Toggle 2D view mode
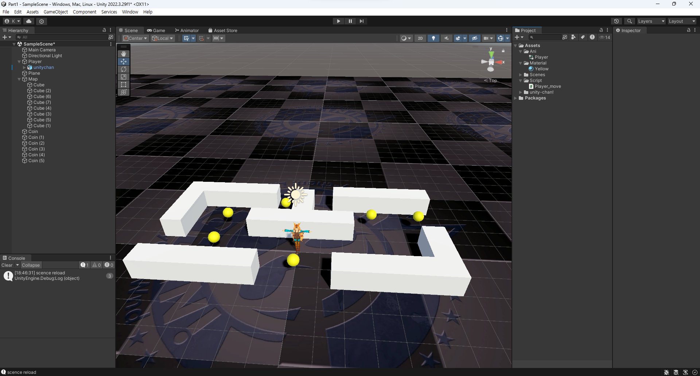 click(420, 38)
